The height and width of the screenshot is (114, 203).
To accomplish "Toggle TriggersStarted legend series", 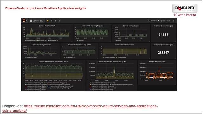I will pyautogui.click(x=121, y=57).
